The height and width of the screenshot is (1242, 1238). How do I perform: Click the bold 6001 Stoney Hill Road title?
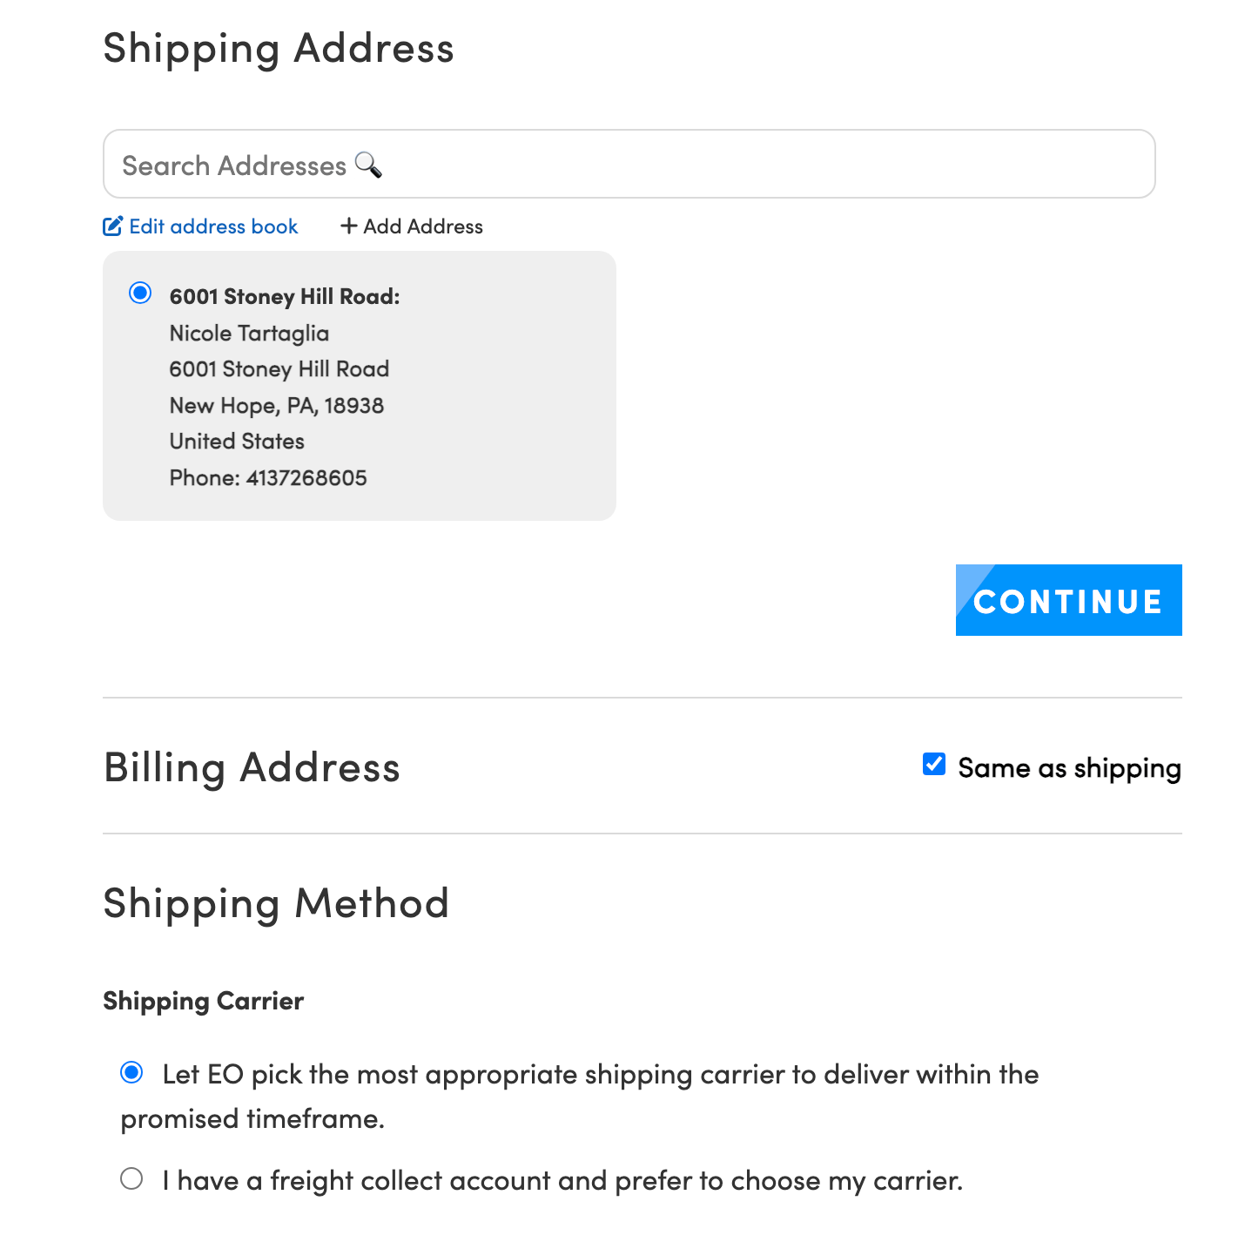[x=285, y=297]
